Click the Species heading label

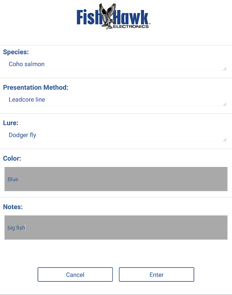pyautogui.click(x=16, y=52)
